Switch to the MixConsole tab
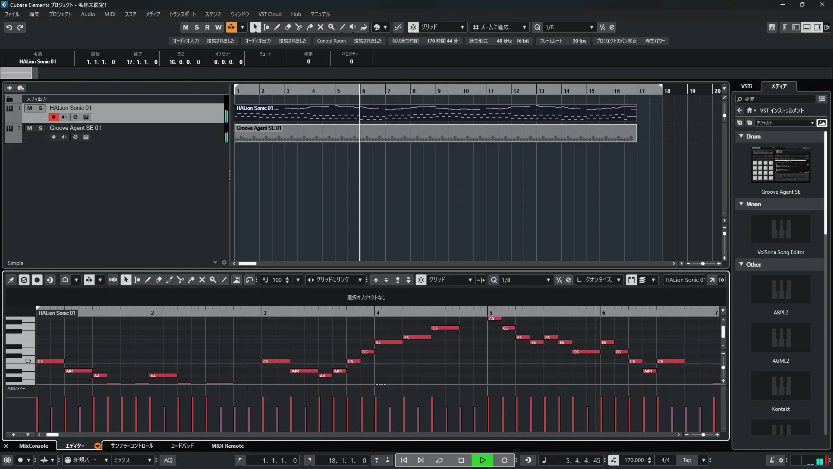The height and width of the screenshot is (469, 833). (x=33, y=446)
